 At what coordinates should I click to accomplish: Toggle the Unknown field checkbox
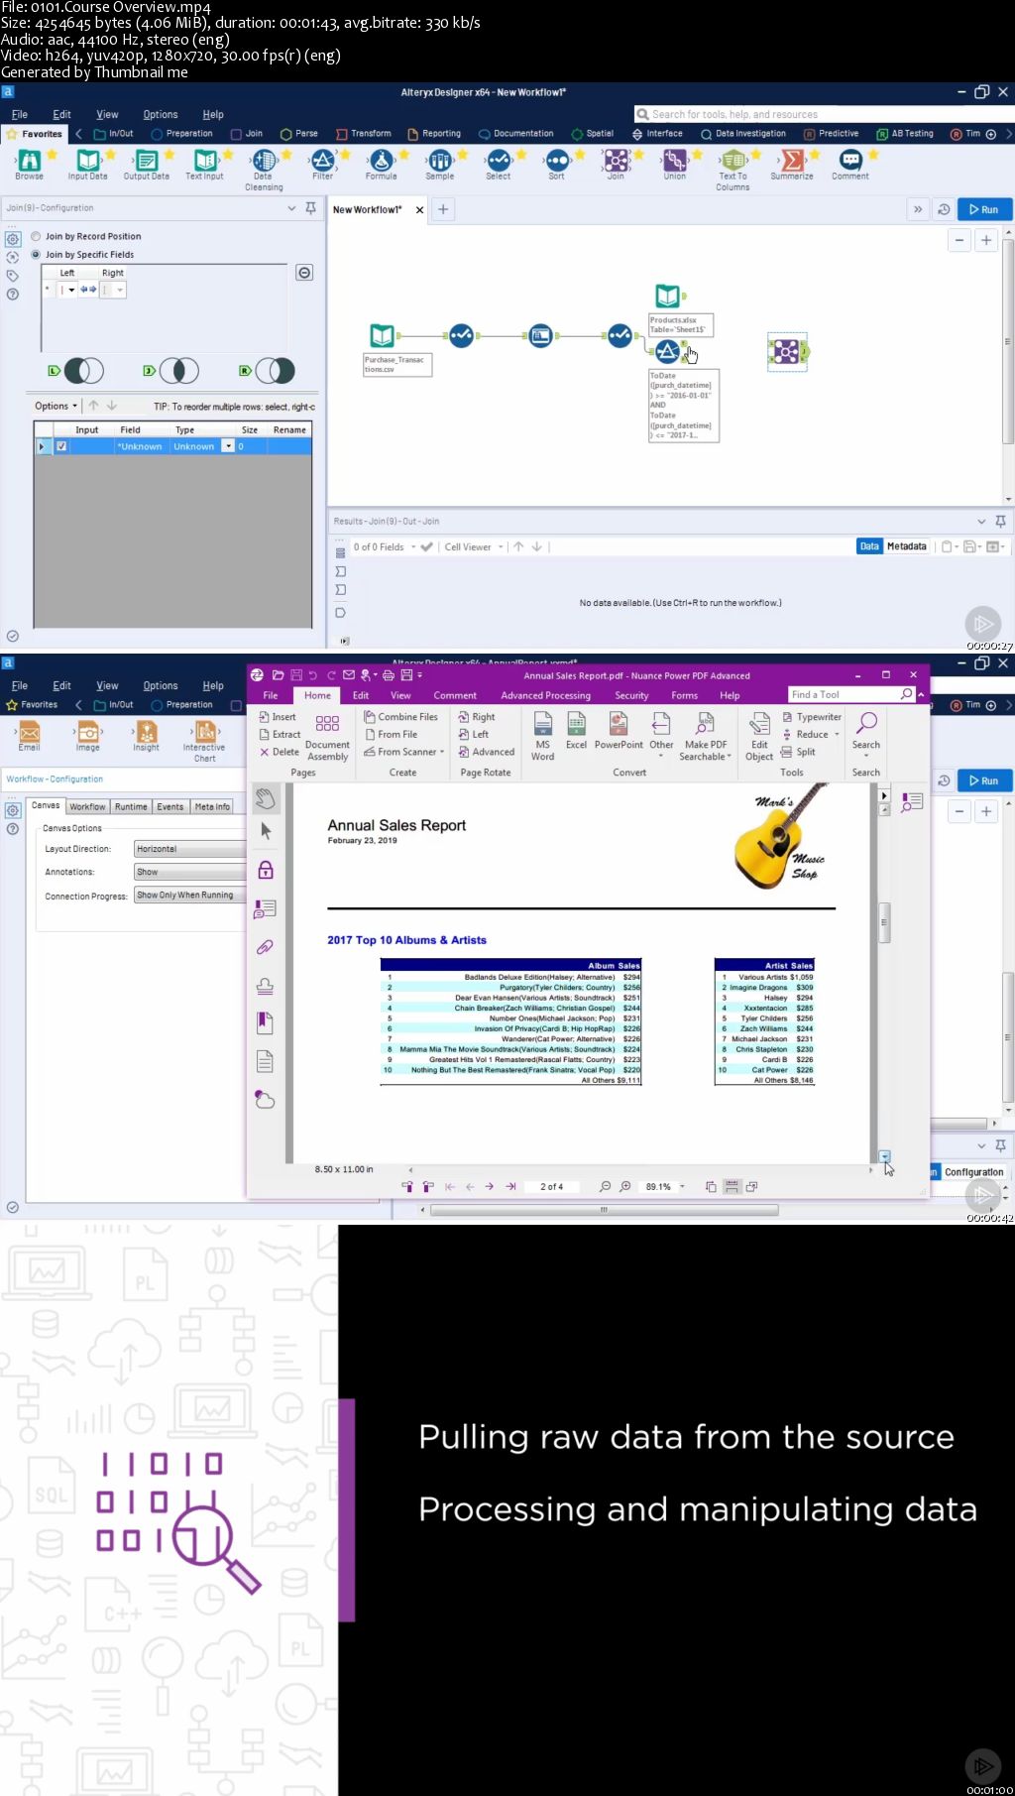point(61,446)
